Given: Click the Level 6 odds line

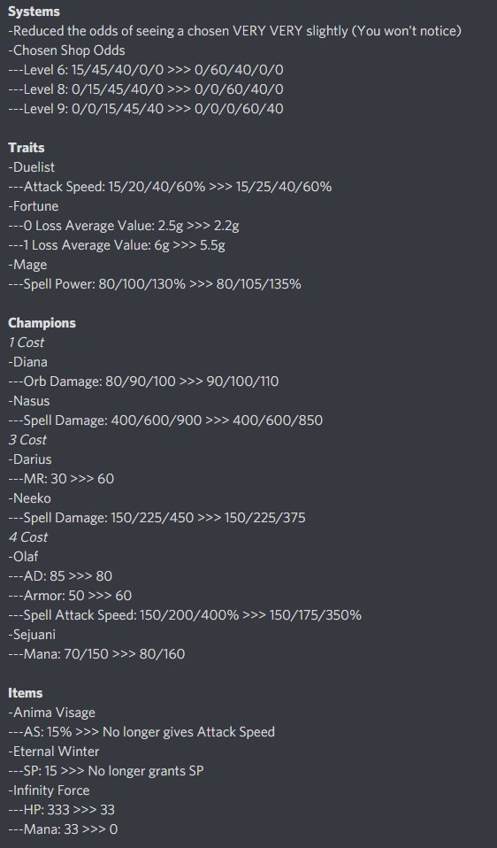Looking at the screenshot, I should pyautogui.click(x=146, y=70).
